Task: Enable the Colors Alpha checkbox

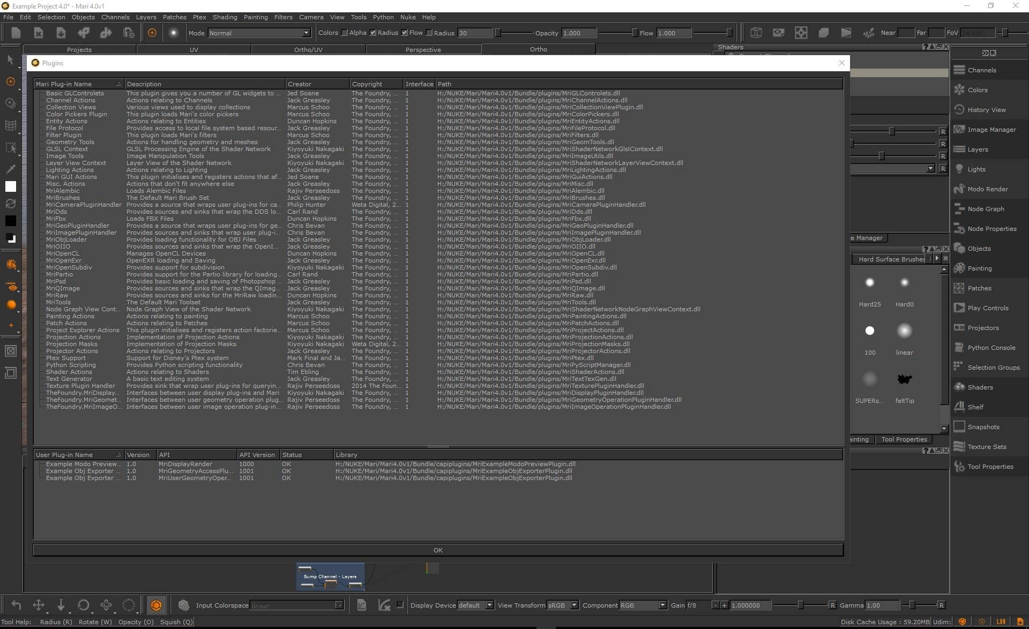Action: pos(345,33)
